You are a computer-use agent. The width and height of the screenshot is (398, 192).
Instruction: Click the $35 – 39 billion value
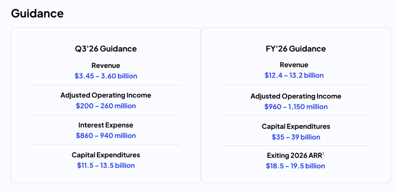pos(296,137)
